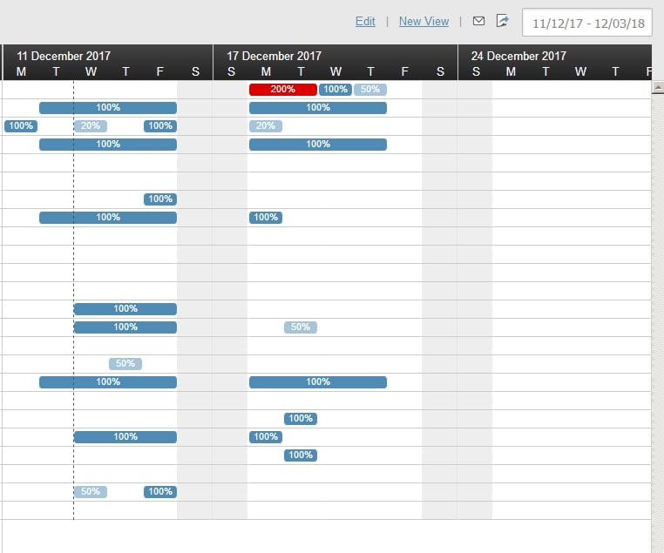Select the red 200% over-allocation bar
This screenshot has width=664, height=553.
(x=283, y=90)
